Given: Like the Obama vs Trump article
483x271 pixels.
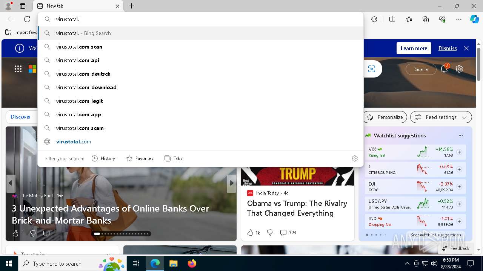Looking at the screenshot, I should click(253, 233).
